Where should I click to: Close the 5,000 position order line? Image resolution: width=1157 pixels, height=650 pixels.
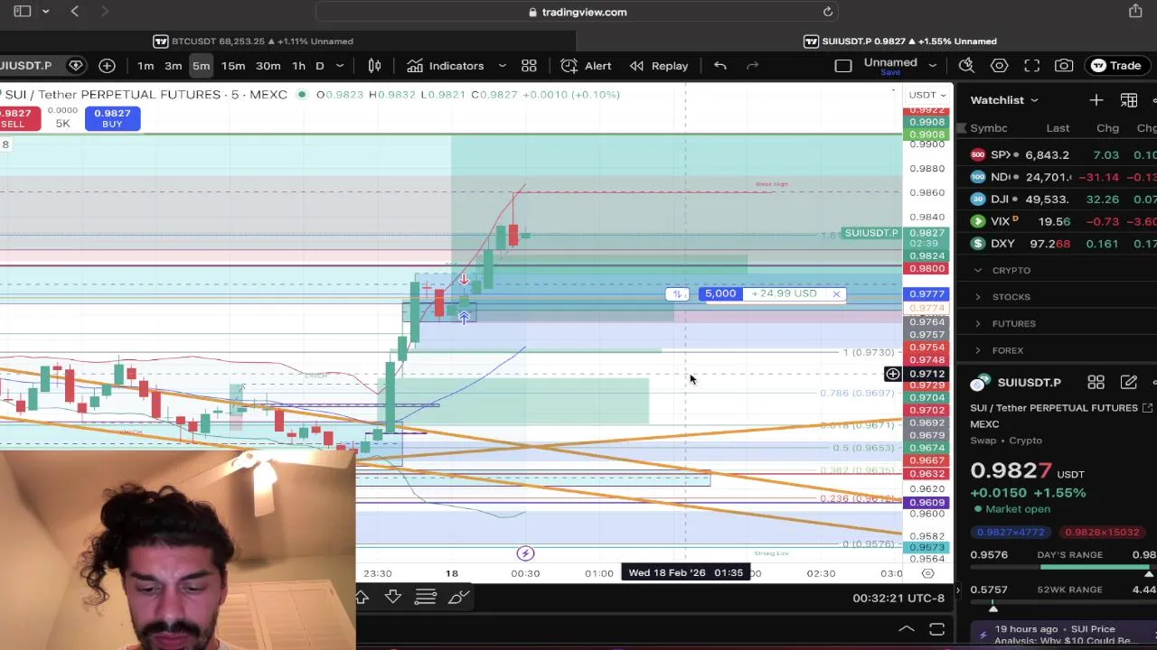[x=836, y=294]
